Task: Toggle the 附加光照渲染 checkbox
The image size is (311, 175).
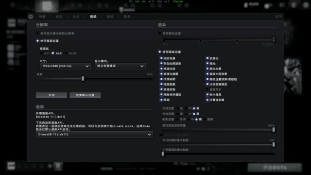Action: (x=161, y=63)
